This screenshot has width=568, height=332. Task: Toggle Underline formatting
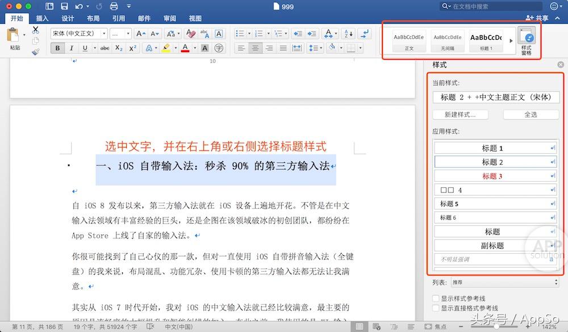pos(85,48)
